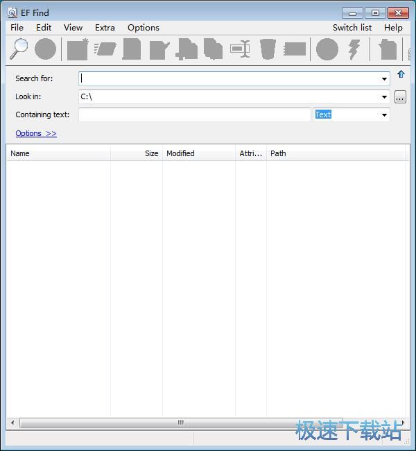
Task: Click the Containing text input field
Action: tap(195, 114)
